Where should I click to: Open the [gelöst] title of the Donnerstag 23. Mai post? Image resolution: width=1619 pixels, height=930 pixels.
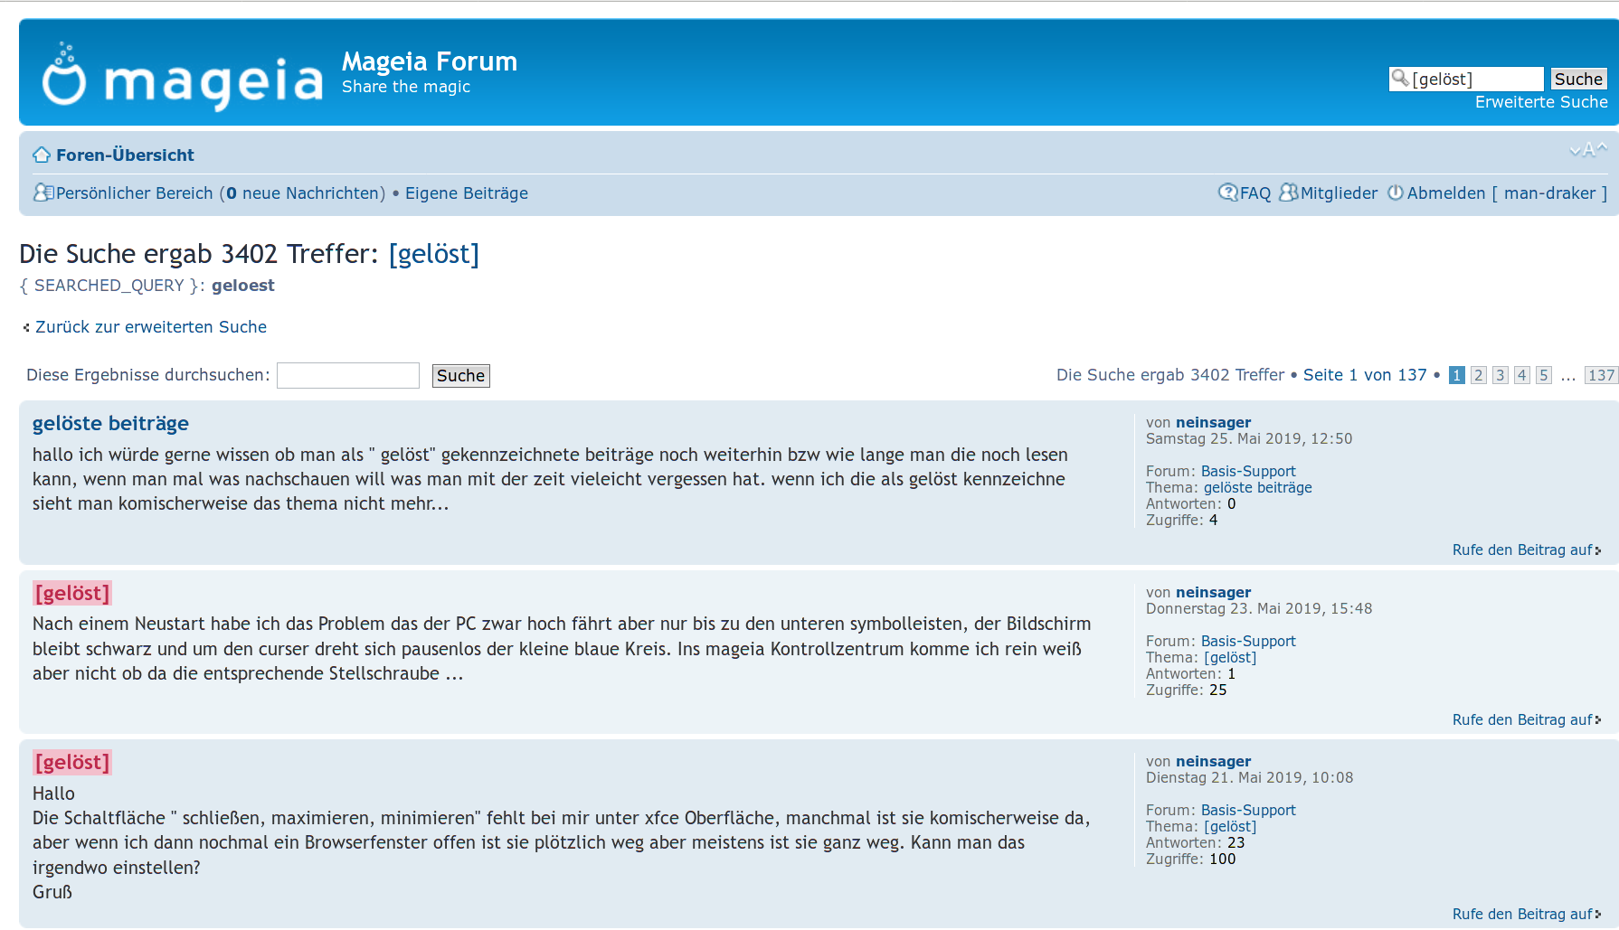point(72,593)
